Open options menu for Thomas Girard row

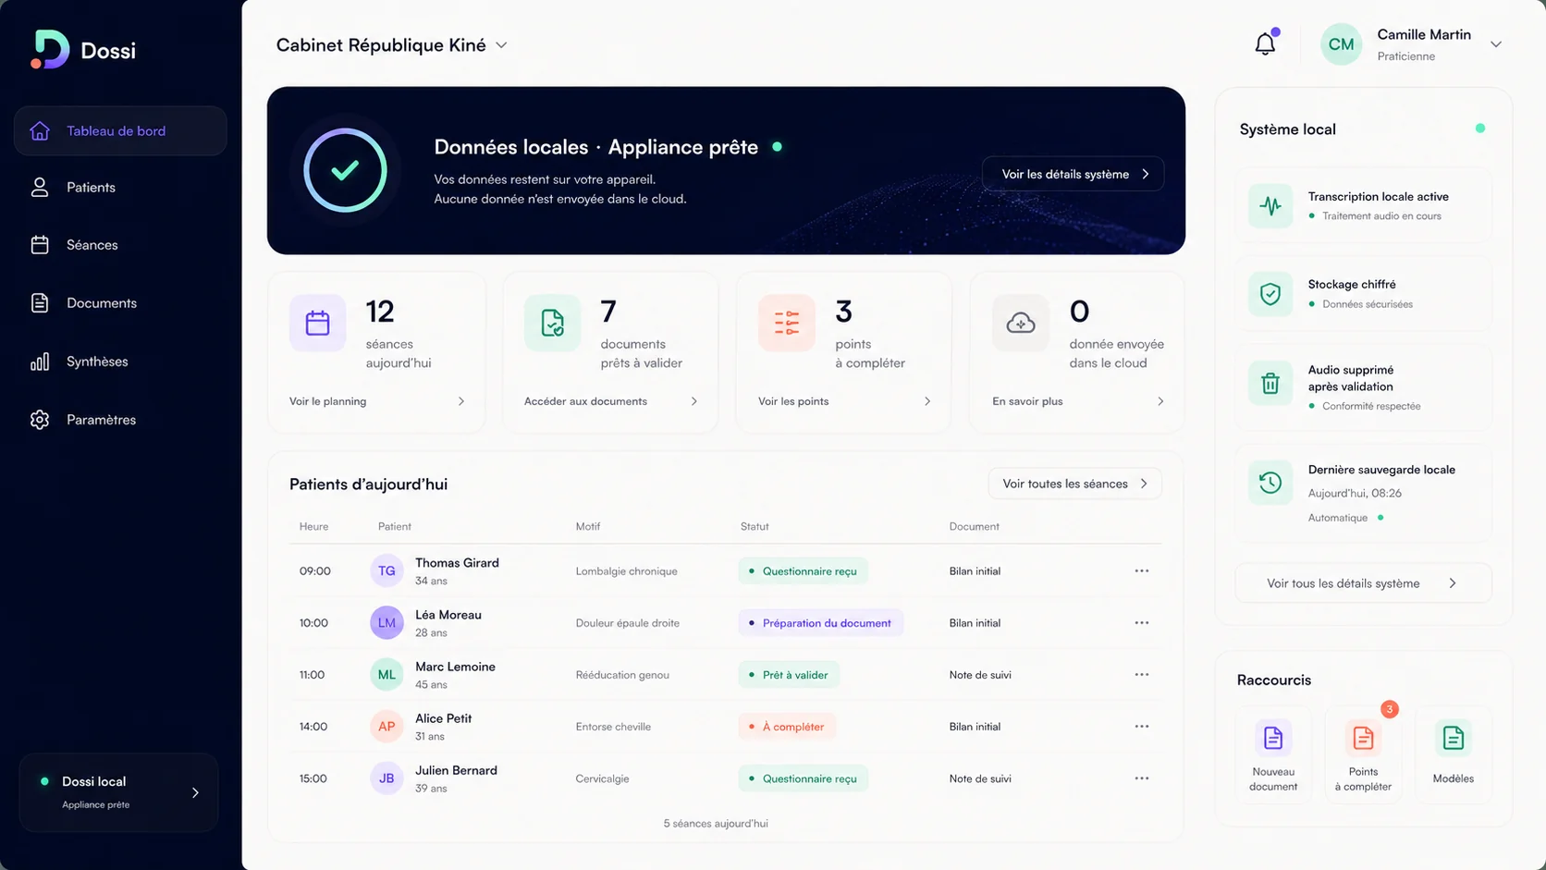click(1142, 571)
